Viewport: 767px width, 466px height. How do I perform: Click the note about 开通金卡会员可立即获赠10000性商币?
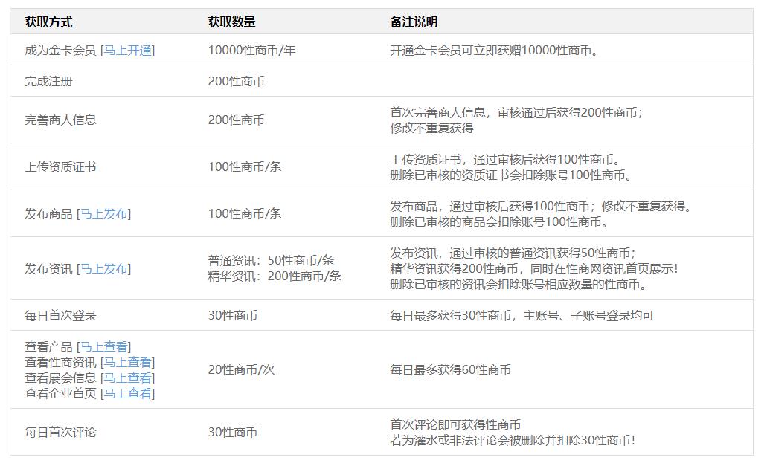pyautogui.click(x=494, y=51)
